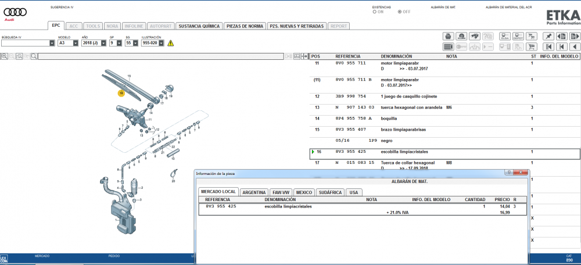The height and width of the screenshot is (265, 581).
Task: Click the plain magnifier search icon
Action: pyautogui.click(x=34, y=56)
